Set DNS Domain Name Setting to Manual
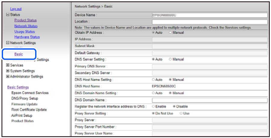 [170, 93]
